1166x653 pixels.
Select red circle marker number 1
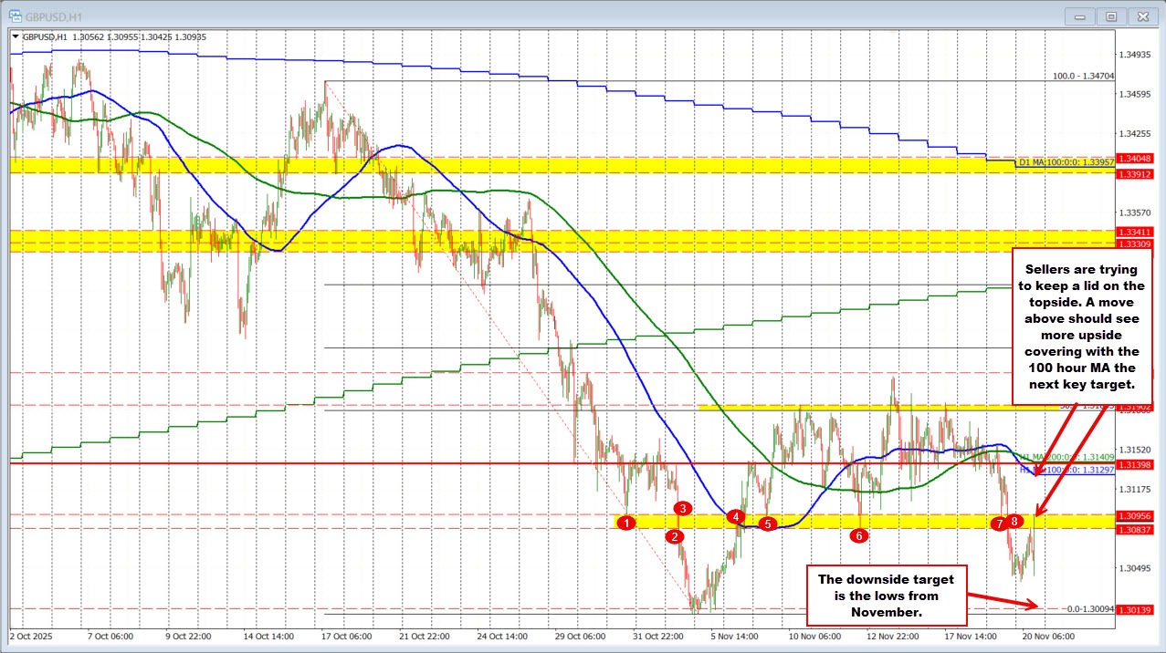[625, 523]
